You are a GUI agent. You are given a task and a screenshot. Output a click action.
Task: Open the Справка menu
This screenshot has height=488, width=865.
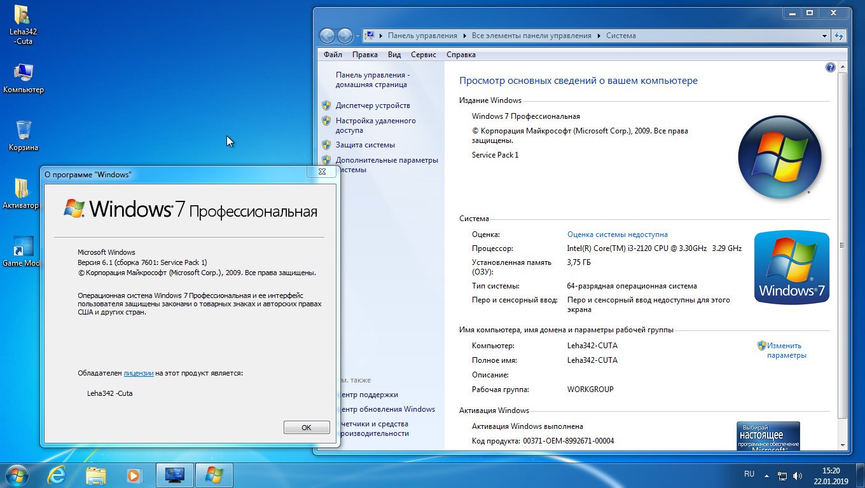tap(461, 55)
